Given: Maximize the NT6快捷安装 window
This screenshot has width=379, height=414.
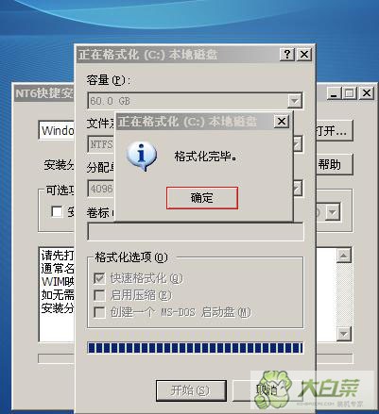Looking at the screenshot, I should (x=350, y=93).
